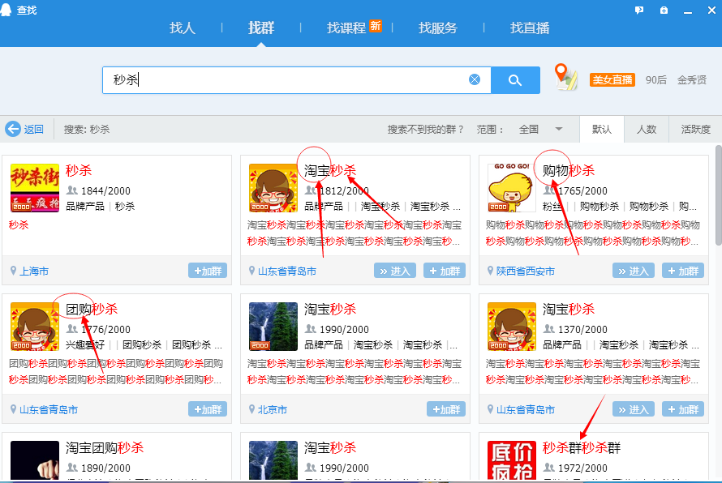Click the 1776/2000 member count
The image size is (722, 483).
click(x=106, y=329)
